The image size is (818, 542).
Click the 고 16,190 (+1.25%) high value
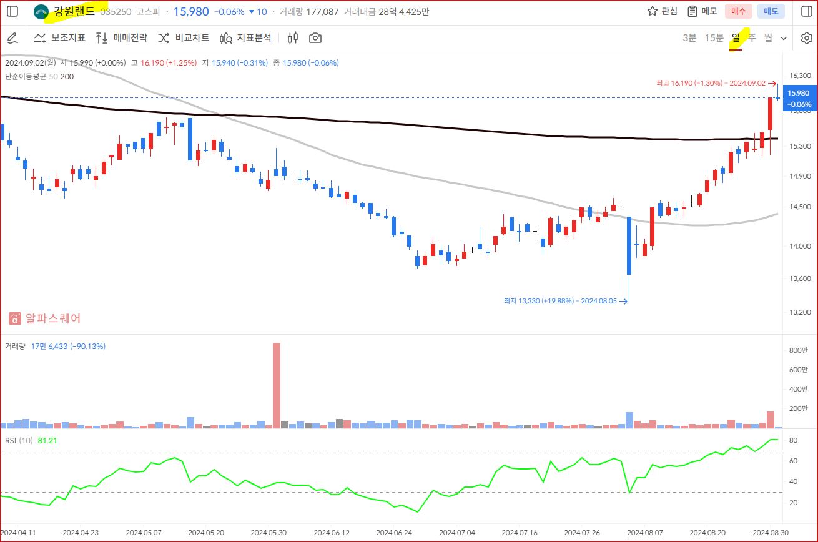164,63
